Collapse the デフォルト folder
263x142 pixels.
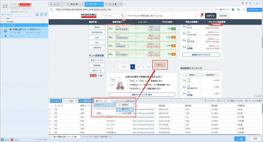[2, 25]
